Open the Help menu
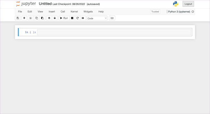The image size is (210, 114). (101, 12)
